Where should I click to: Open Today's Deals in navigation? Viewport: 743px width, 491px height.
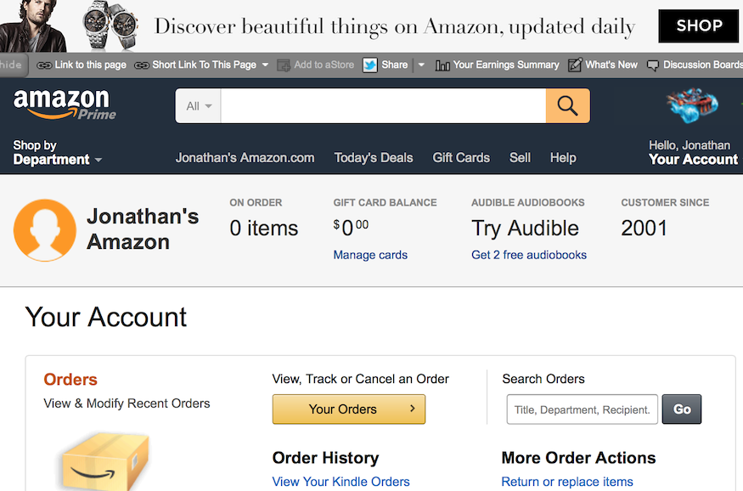pyautogui.click(x=374, y=158)
